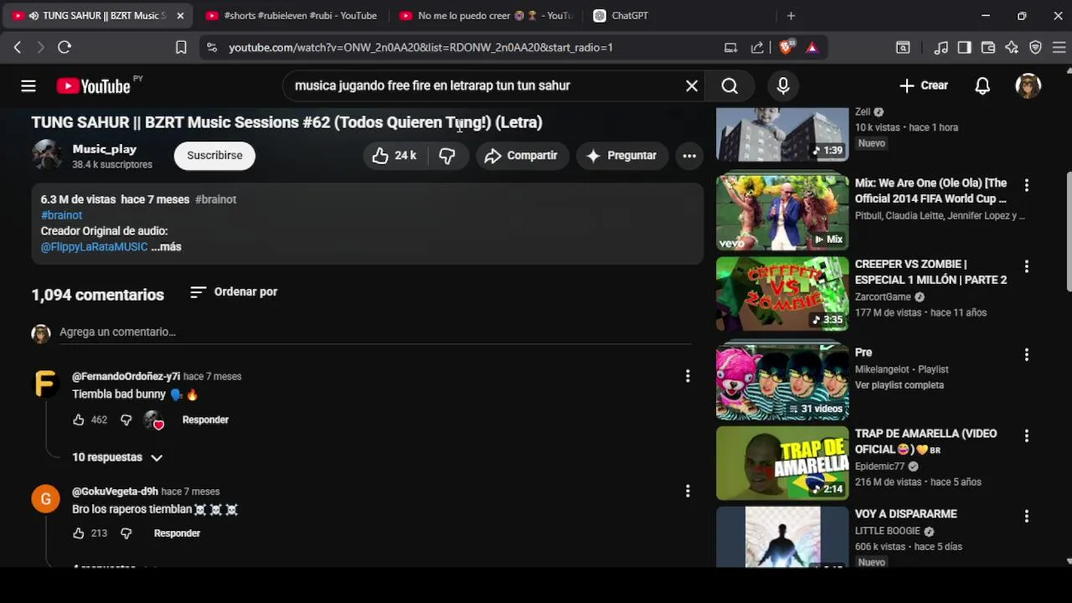Image resolution: width=1072 pixels, height=603 pixels.
Task: Open @FlippyLaRataMUSIC channel link
Action: click(x=94, y=247)
